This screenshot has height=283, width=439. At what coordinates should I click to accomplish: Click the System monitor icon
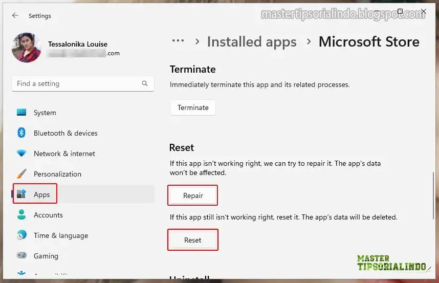coord(21,112)
